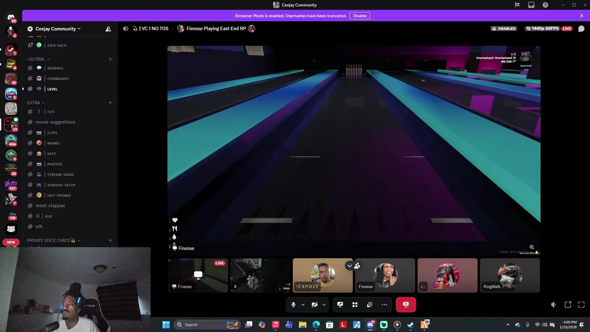Pop out the stream window
The height and width of the screenshot is (332, 590).
(568, 304)
